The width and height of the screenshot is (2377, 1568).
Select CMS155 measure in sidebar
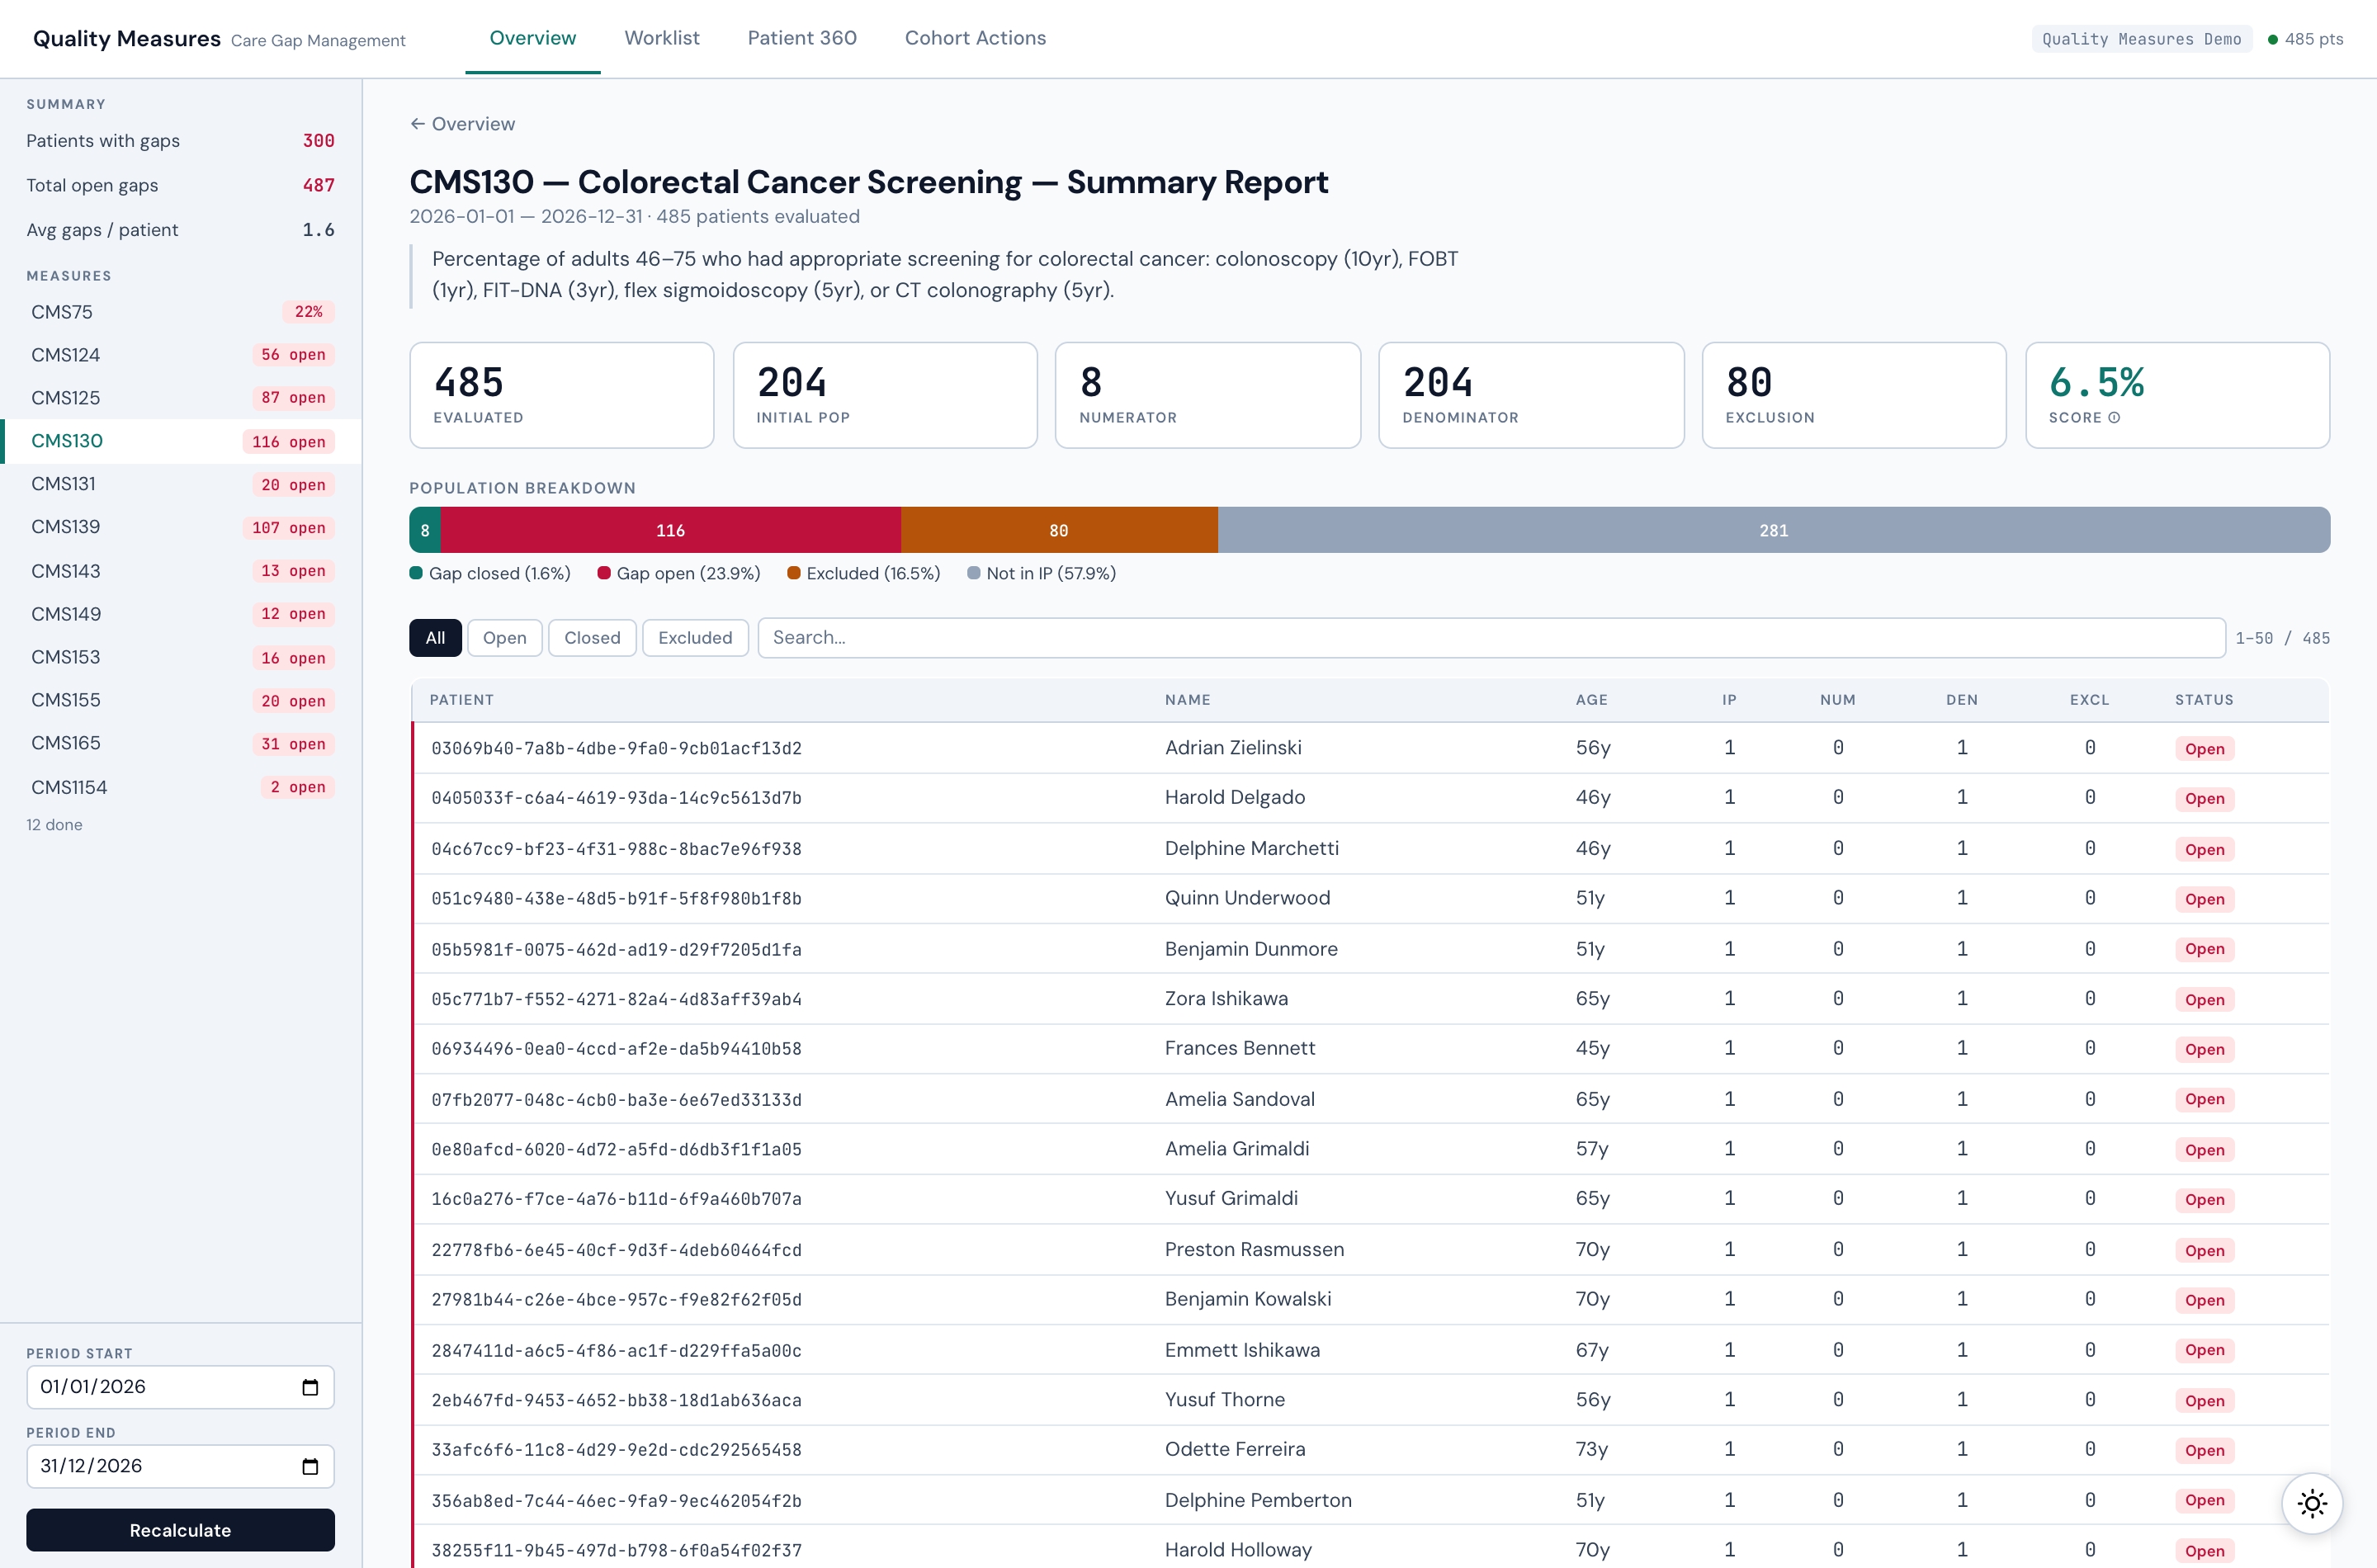tap(181, 700)
